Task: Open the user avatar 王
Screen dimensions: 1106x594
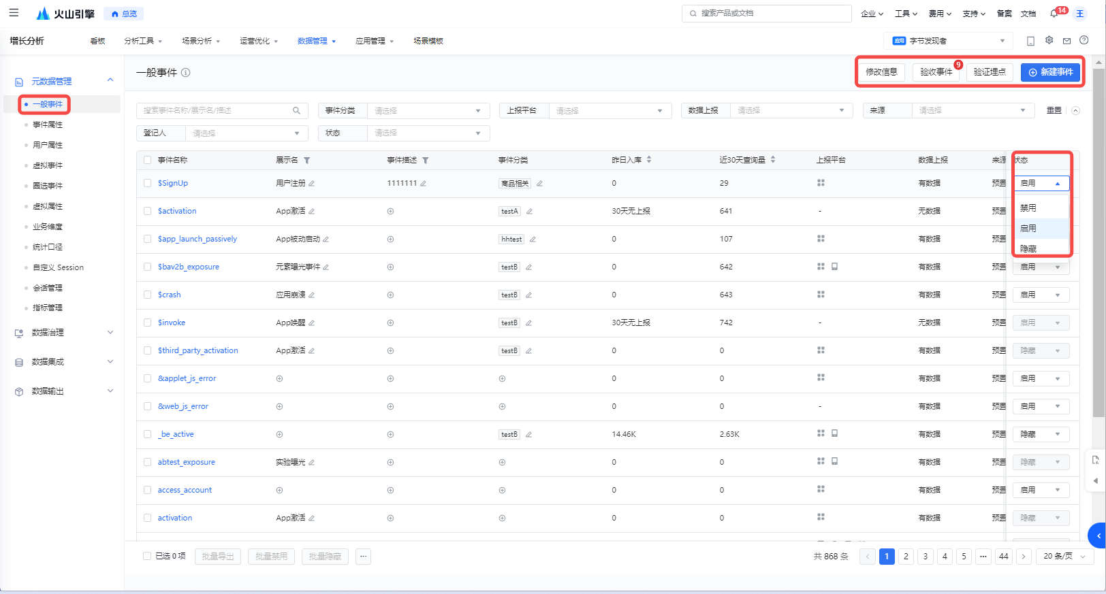Action: (1079, 14)
